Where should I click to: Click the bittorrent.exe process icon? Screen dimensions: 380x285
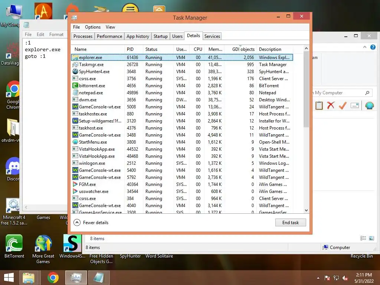point(75,86)
